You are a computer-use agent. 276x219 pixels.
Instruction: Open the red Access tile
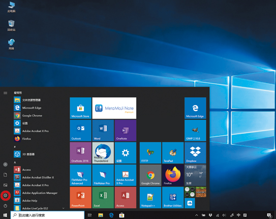[x=126, y=197]
